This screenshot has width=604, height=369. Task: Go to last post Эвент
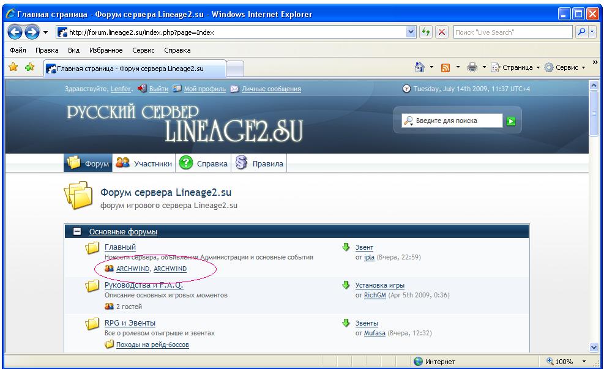(x=364, y=247)
